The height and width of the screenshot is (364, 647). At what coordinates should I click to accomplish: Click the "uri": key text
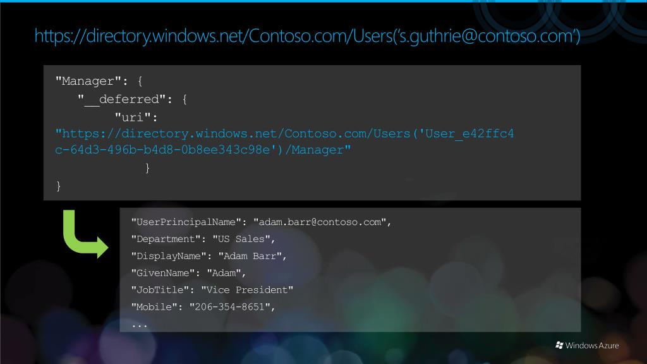pyautogui.click(x=136, y=118)
